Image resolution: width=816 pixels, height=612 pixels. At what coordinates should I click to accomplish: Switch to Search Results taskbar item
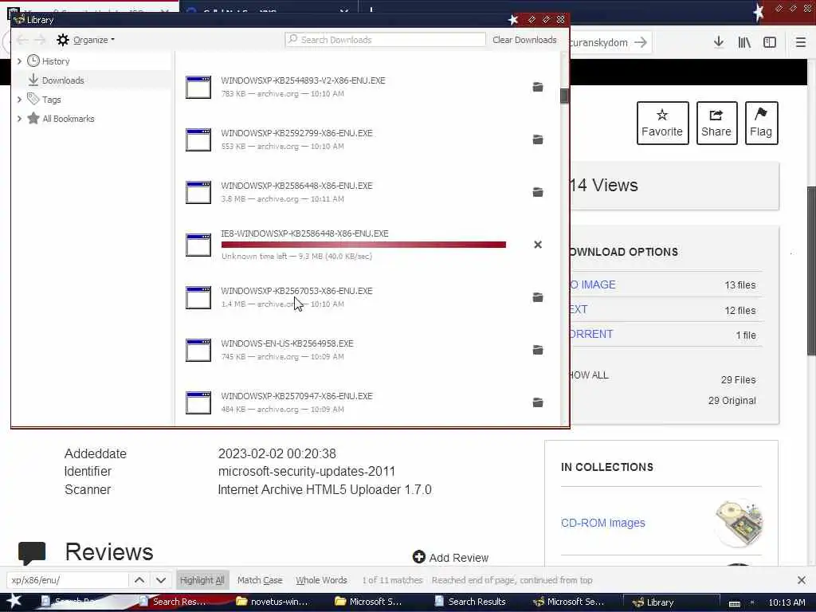(x=470, y=602)
